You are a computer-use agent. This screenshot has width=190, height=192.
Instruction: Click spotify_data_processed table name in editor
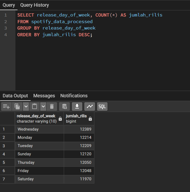pyautogui.click(x=62, y=22)
